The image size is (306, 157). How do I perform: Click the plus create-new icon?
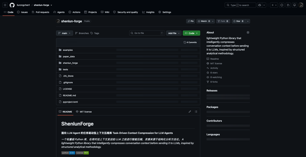273,5
